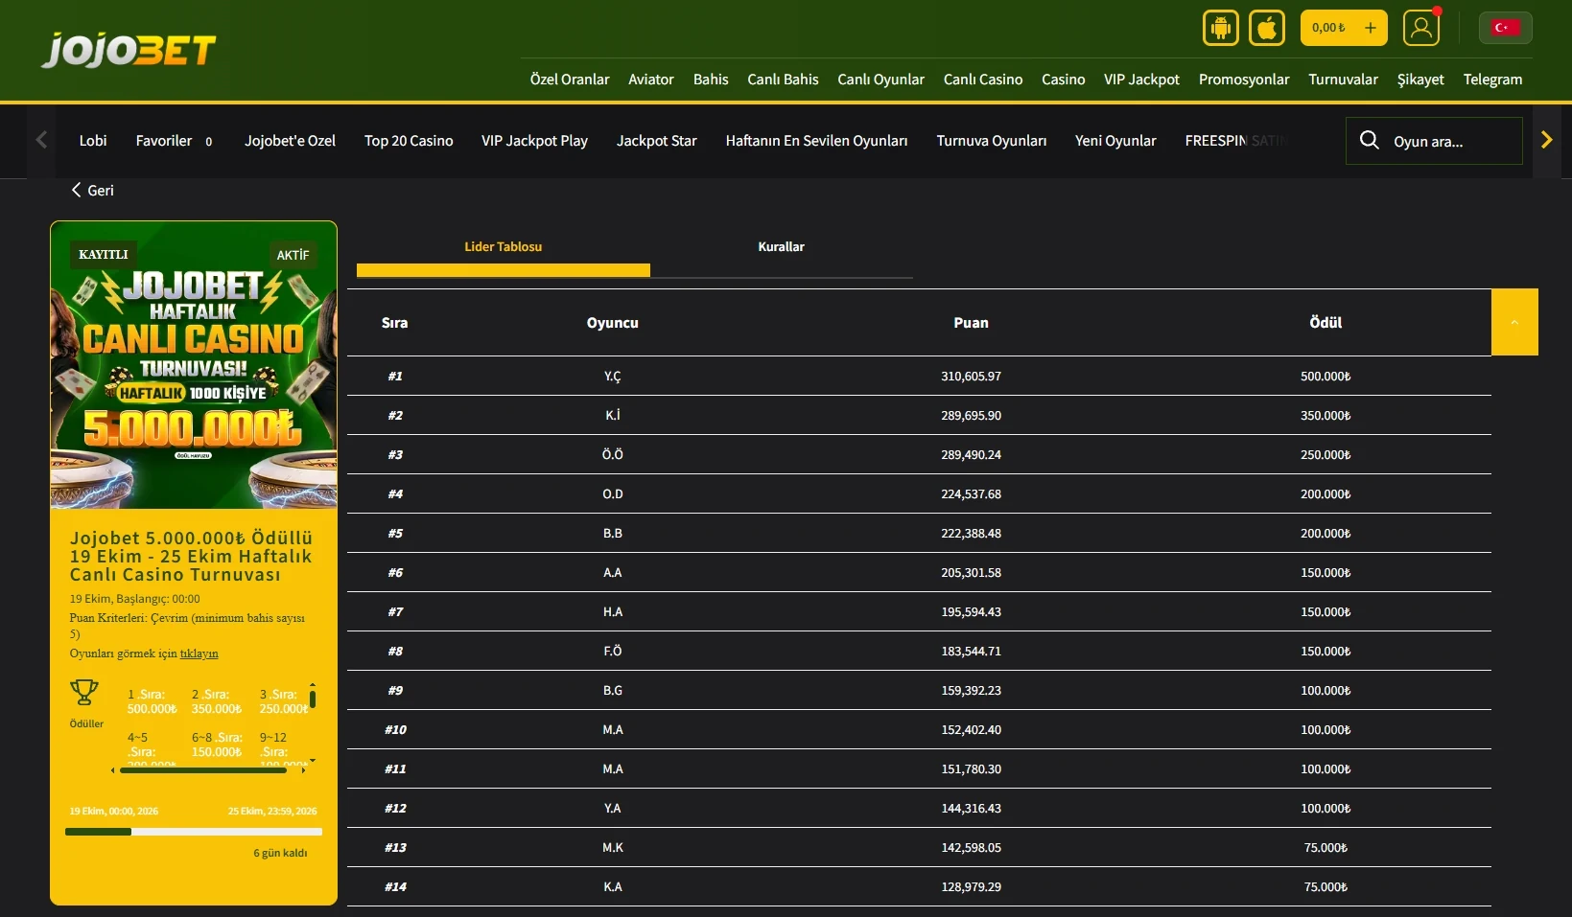This screenshot has width=1572, height=917.
Task: Click the trophy Ödüller icon
Action: click(84, 693)
